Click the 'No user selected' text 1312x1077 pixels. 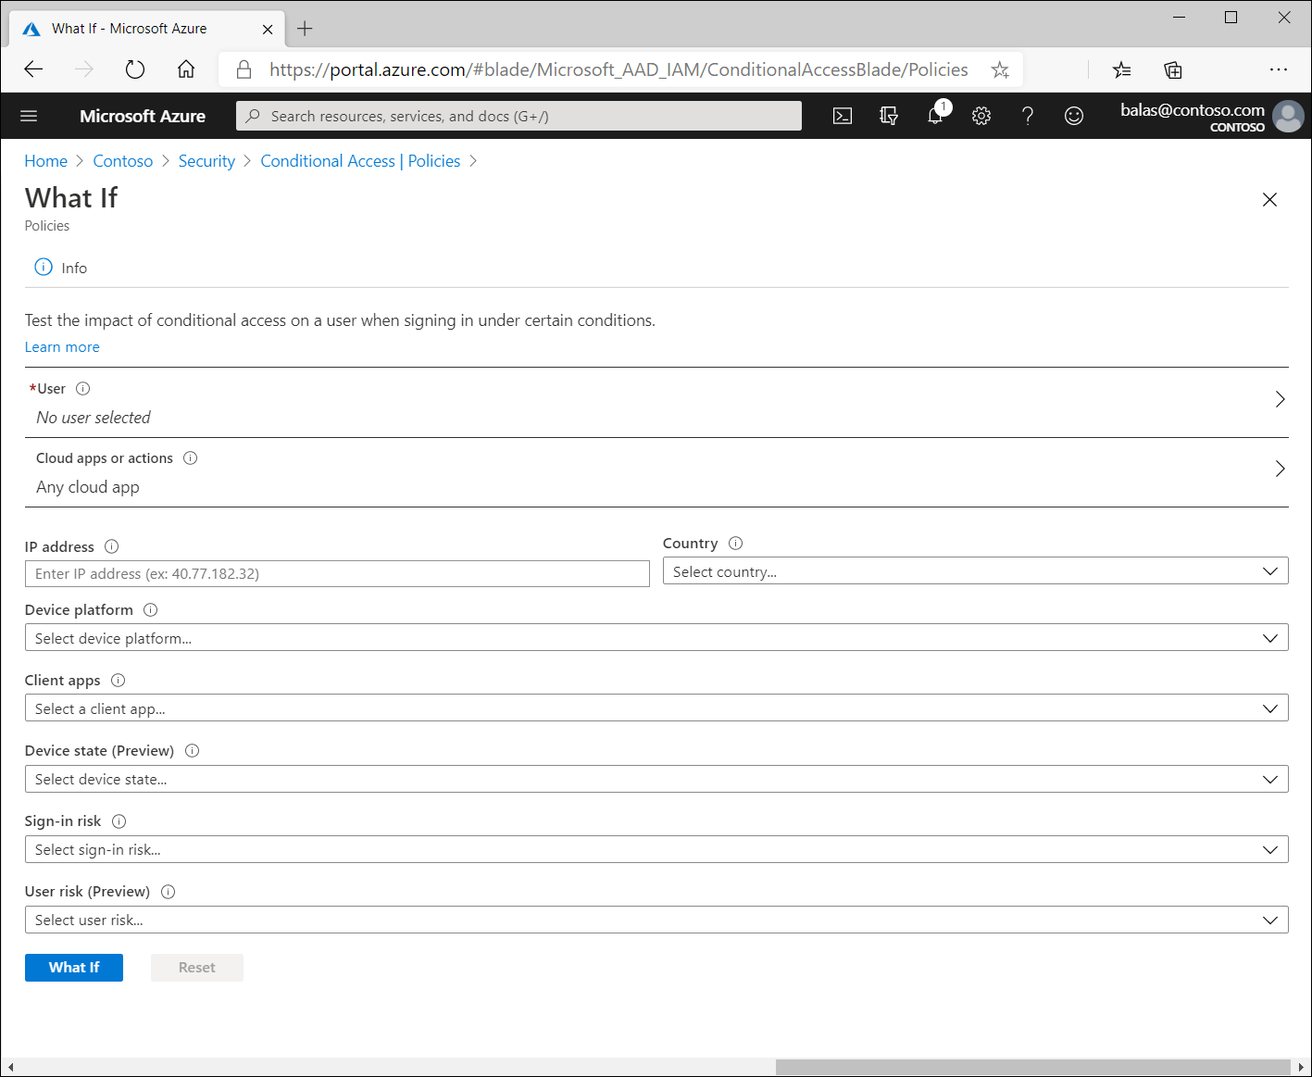94,418
